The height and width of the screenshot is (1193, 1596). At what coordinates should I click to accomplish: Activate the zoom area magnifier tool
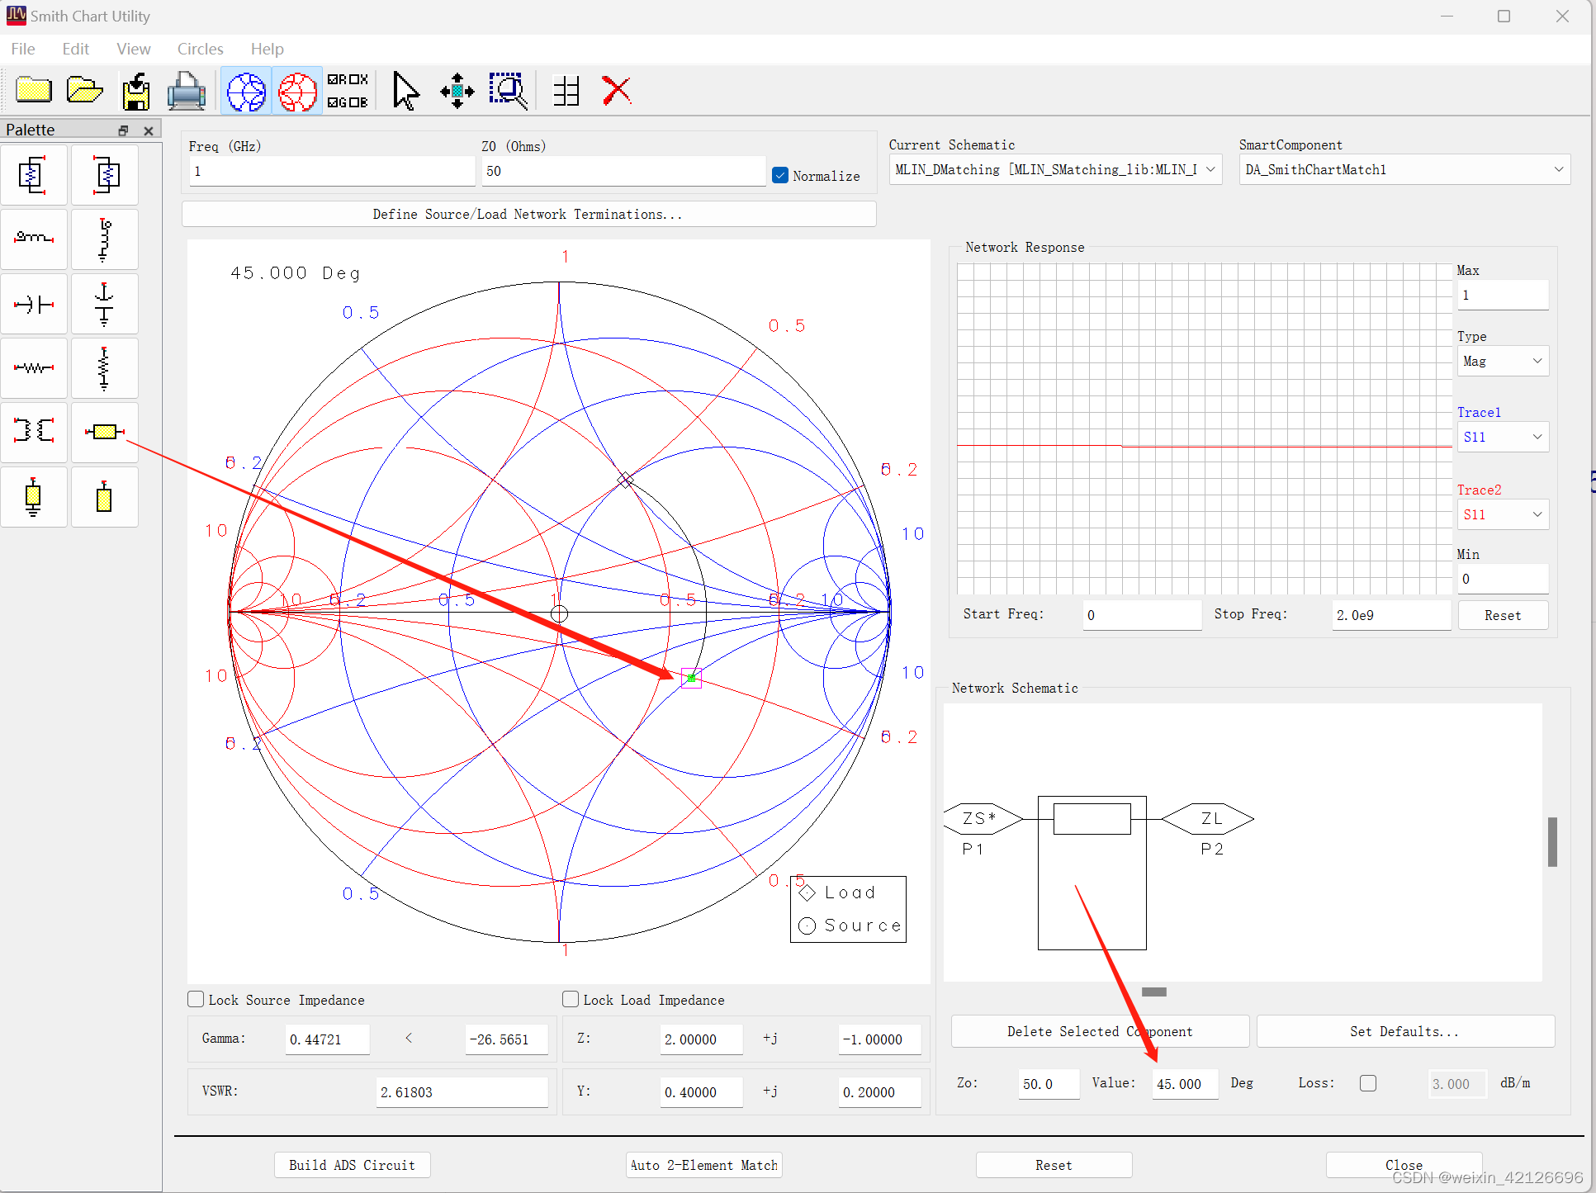[x=508, y=91]
